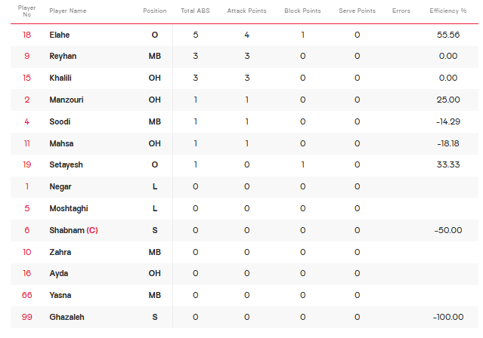Click the Position column header
483x338 pixels.
(x=155, y=11)
